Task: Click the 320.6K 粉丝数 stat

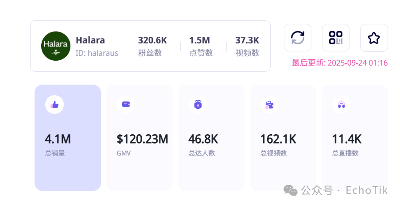Action: (x=152, y=46)
